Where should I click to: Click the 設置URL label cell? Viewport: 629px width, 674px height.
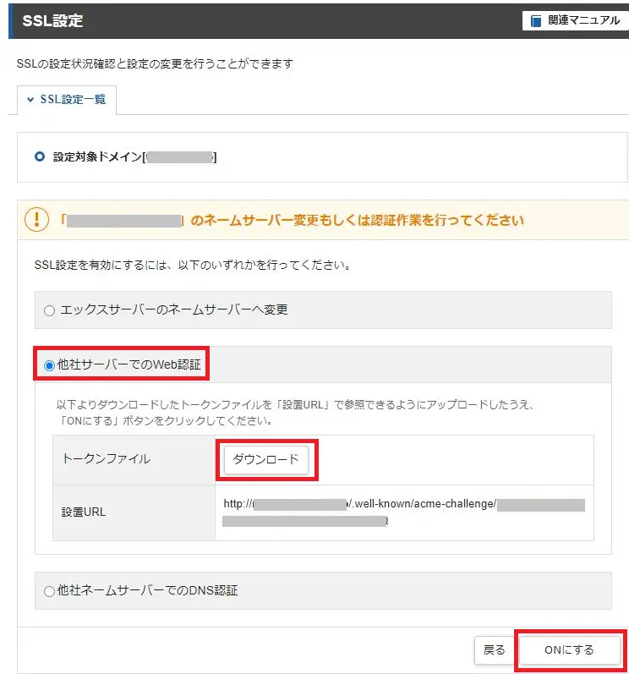[83, 512]
